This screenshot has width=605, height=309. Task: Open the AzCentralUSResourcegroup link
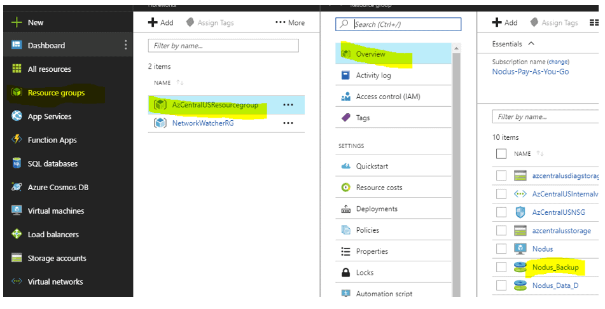coord(215,104)
